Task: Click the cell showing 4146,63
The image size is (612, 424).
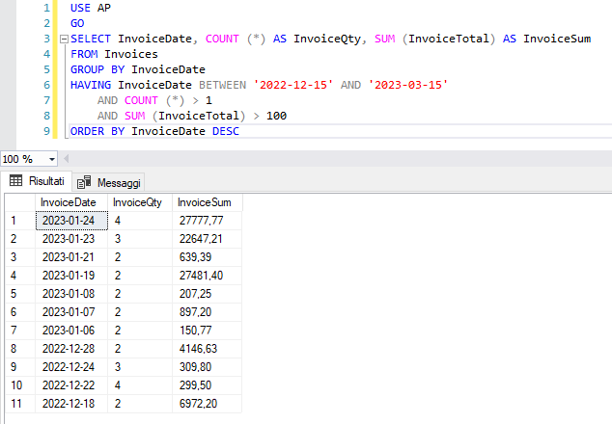Action: pos(208,349)
